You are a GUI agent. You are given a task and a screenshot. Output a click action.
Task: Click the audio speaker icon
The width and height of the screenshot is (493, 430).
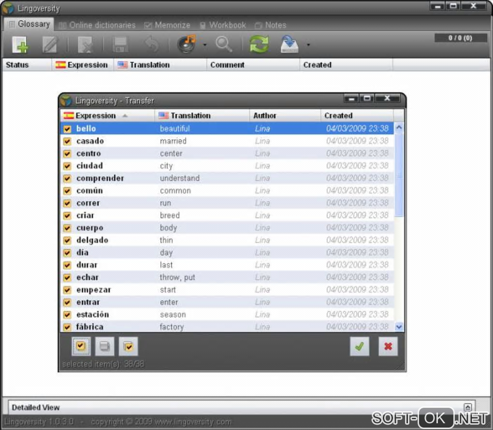[x=187, y=44]
